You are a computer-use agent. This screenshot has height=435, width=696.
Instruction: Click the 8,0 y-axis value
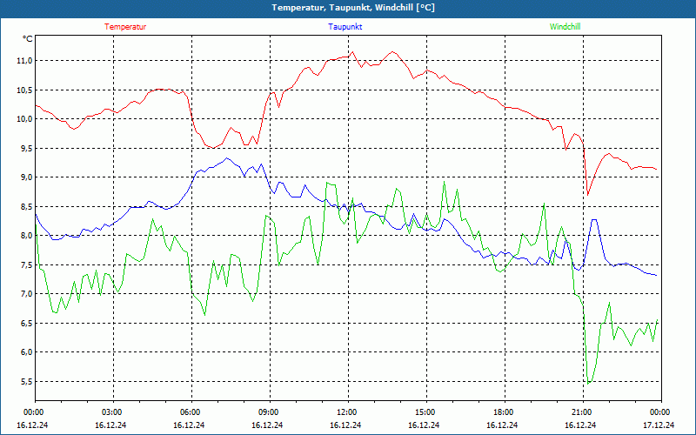(26, 235)
